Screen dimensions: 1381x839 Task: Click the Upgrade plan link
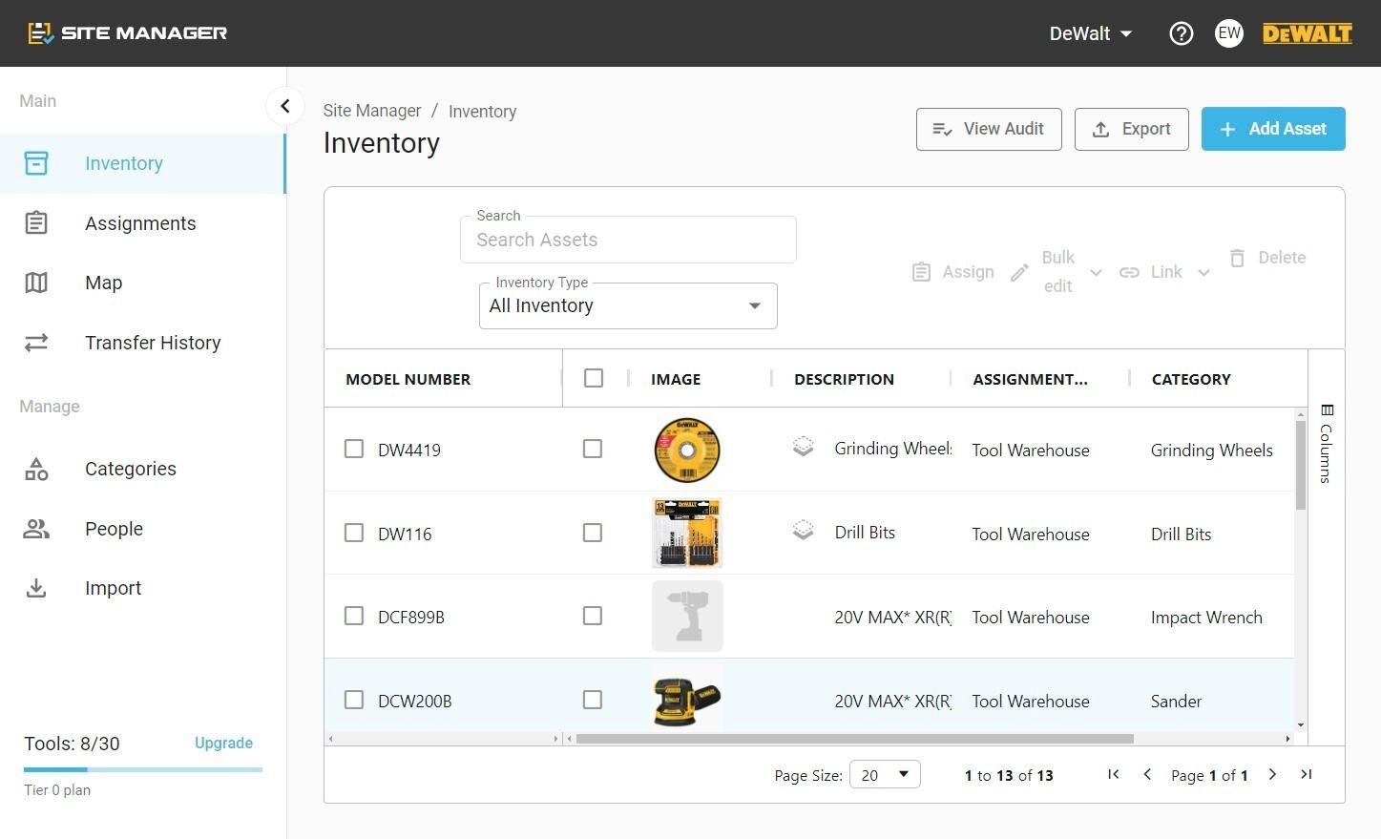tap(223, 743)
